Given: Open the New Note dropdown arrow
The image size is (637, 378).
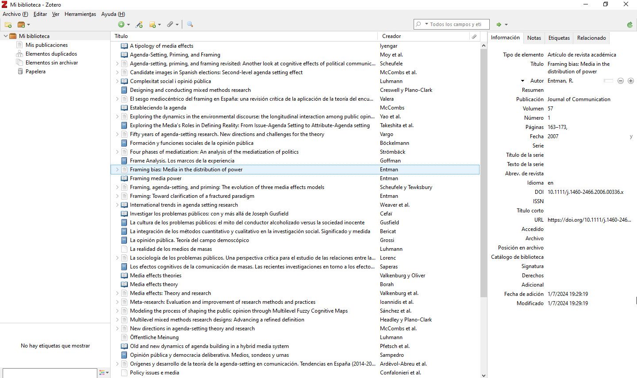Looking at the screenshot, I should 159,25.
